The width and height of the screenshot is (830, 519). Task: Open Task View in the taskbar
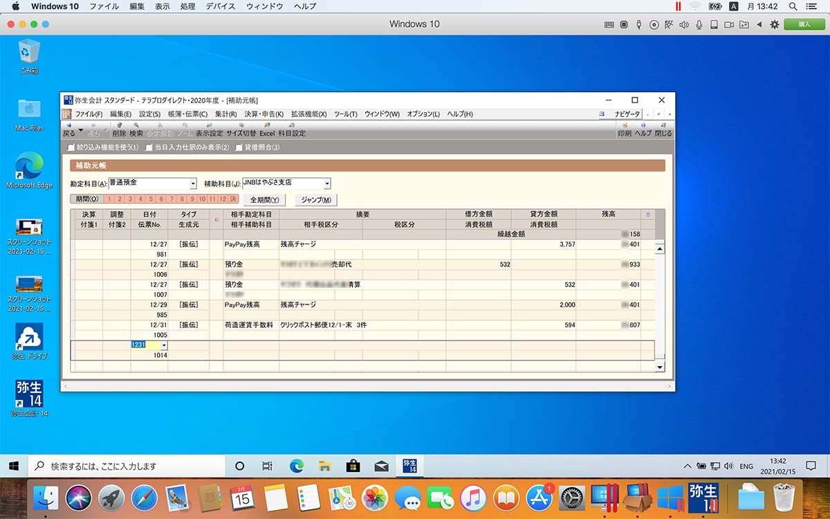click(x=267, y=466)
